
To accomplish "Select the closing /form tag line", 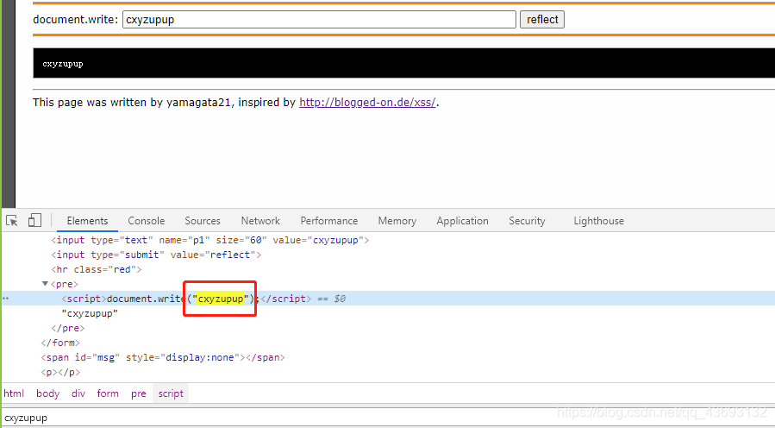I will (60, 343).
